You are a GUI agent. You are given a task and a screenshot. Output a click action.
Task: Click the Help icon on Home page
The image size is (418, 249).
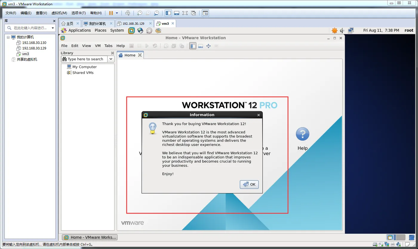point(302,135)
